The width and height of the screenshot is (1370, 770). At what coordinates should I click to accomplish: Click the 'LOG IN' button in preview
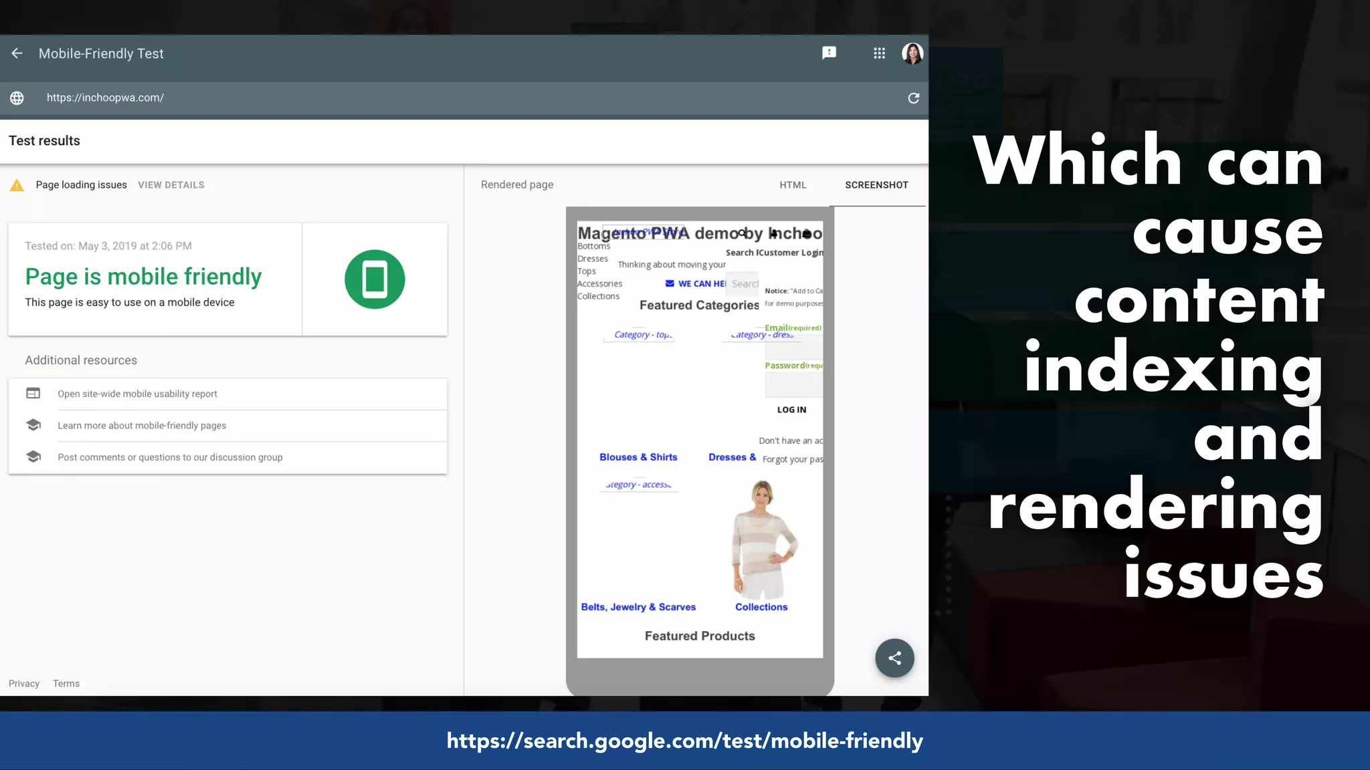[x=791, y=410]
